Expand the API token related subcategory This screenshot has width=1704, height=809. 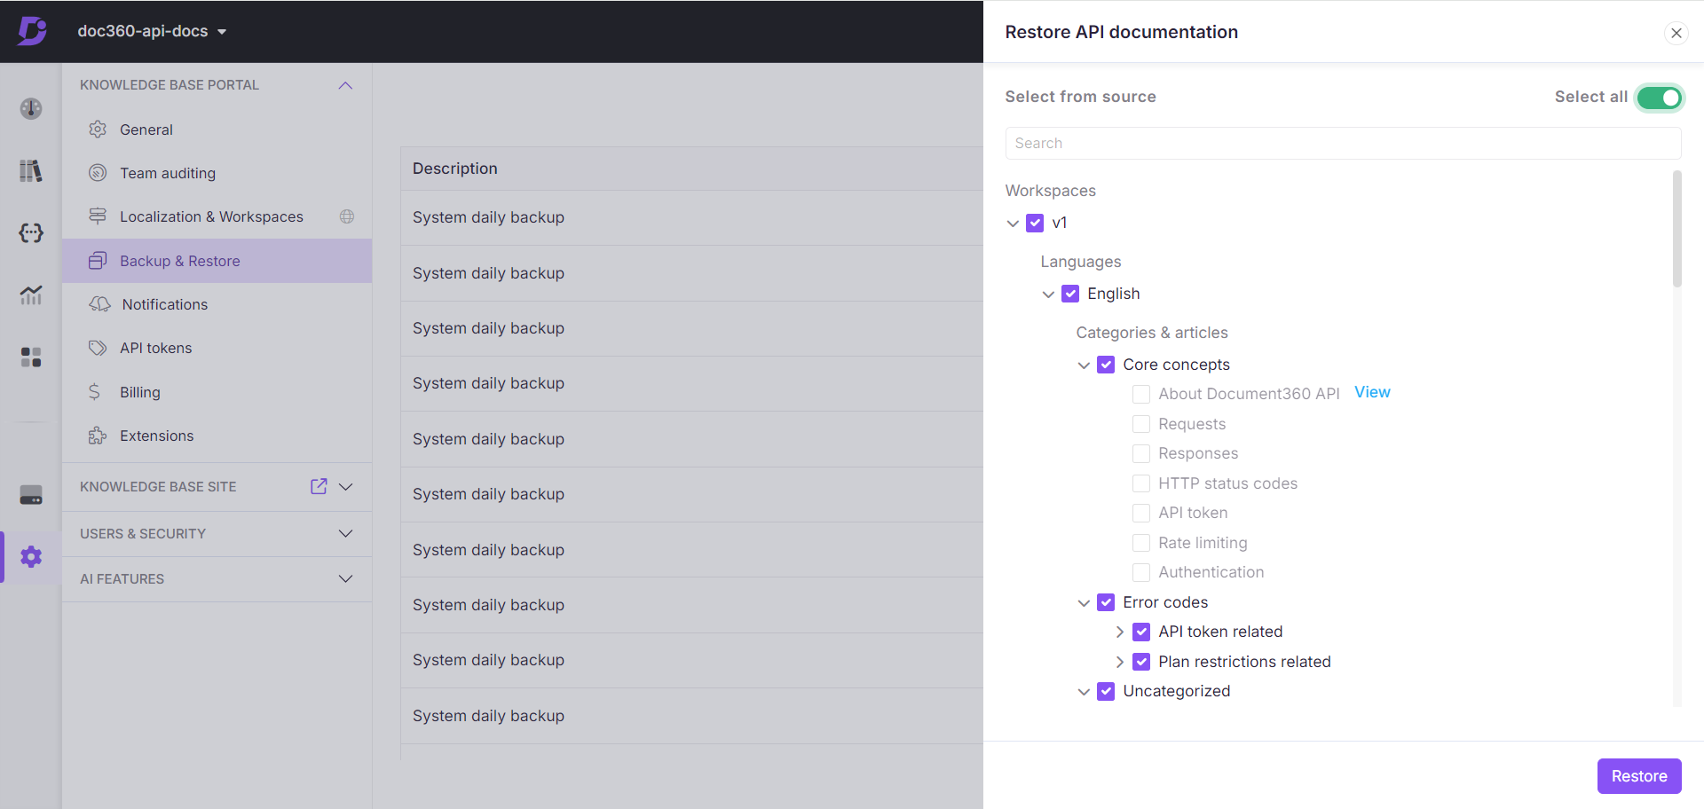(x=1120, y=632)
